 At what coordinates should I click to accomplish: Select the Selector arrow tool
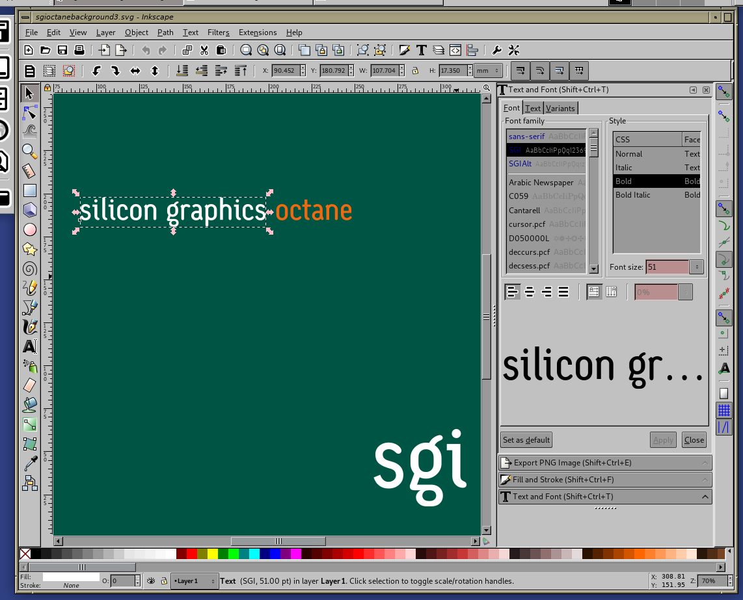pyautogui.click(x=29, y=94)
